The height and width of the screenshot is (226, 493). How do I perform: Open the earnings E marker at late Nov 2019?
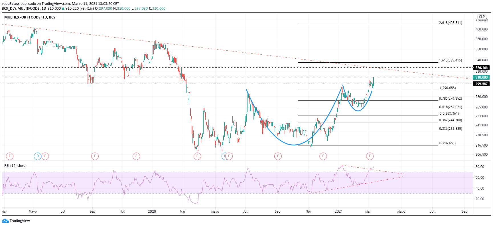pyautogui.click(x=136, y=156)
